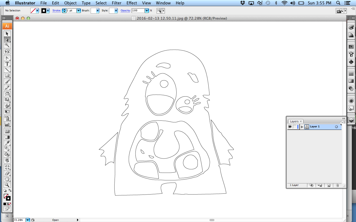Open the Brushes panel icon
The height and width of the screenshot is (222, 356).
[351, 54]
